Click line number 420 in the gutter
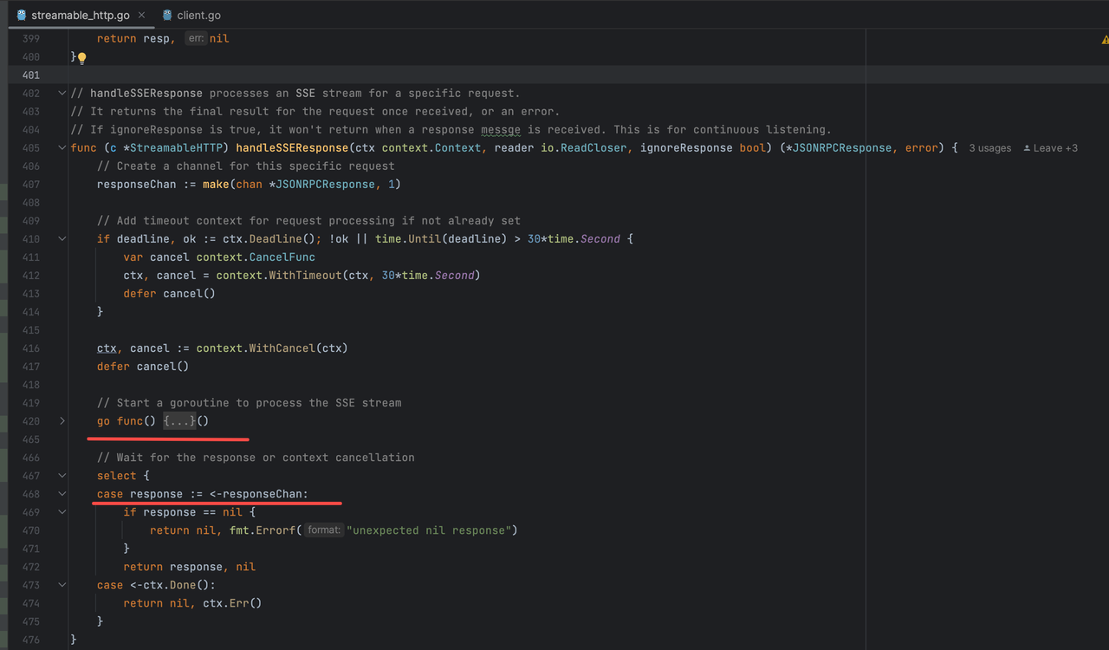This screenshot has width=1109, height=650. pyautogui.click(x=30, y=420)
